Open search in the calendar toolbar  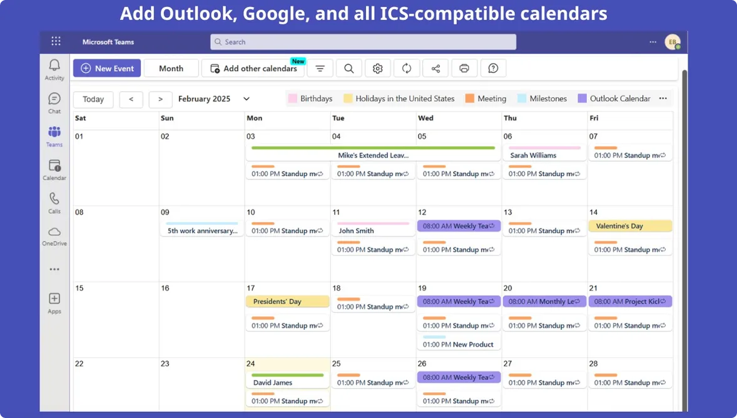click(x=348, y=68)
